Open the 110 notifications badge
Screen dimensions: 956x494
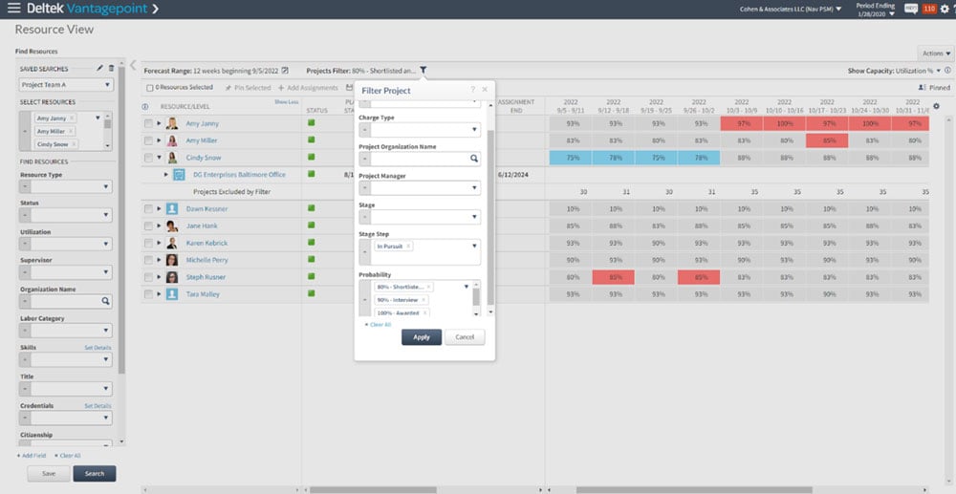tap(929, 9)
